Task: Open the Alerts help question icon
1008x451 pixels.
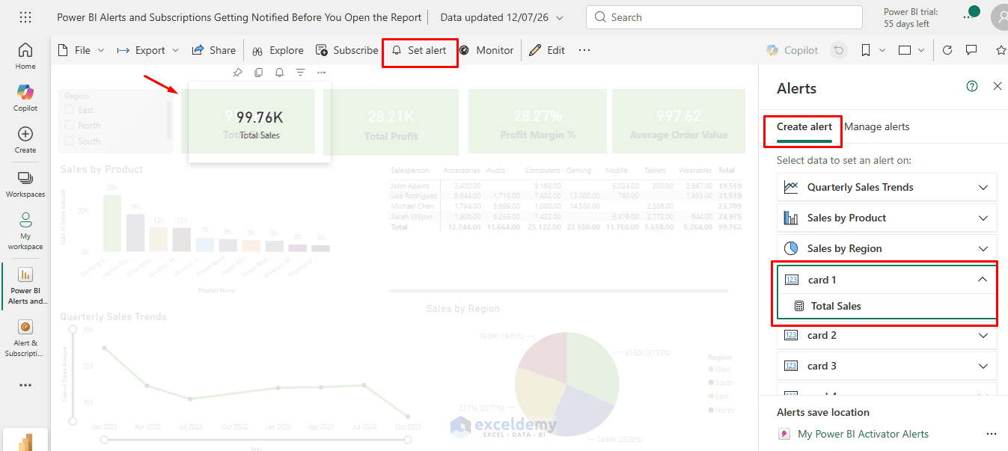Action: [972, 86]
